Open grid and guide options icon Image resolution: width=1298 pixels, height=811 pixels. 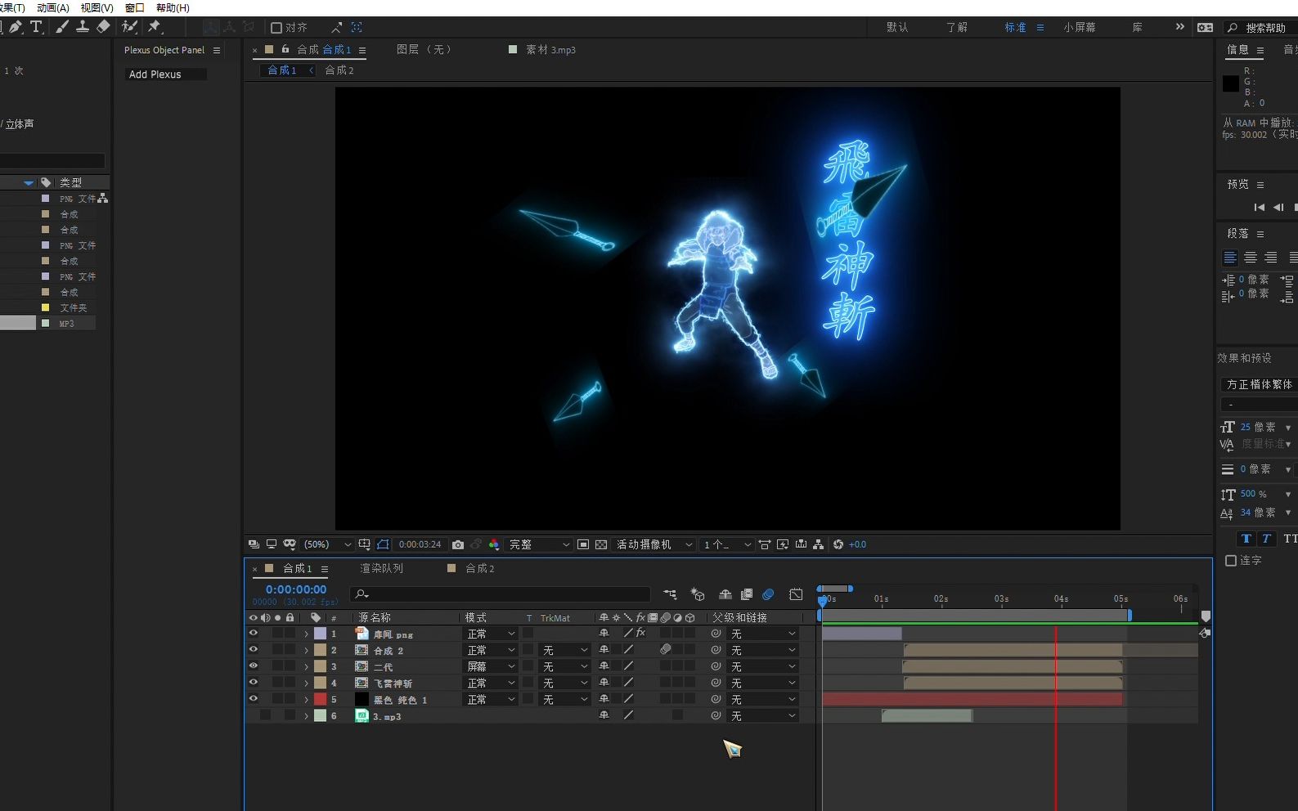(x=365, y=544)
